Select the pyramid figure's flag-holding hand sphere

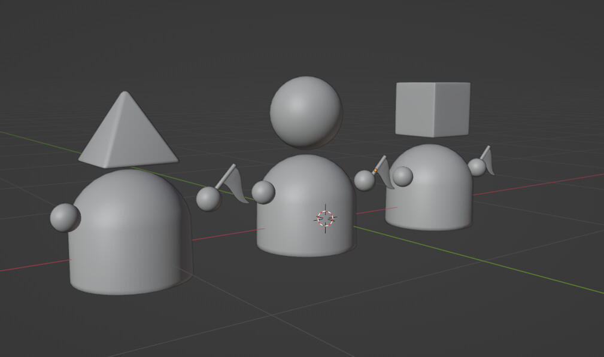tap(208, 199)
